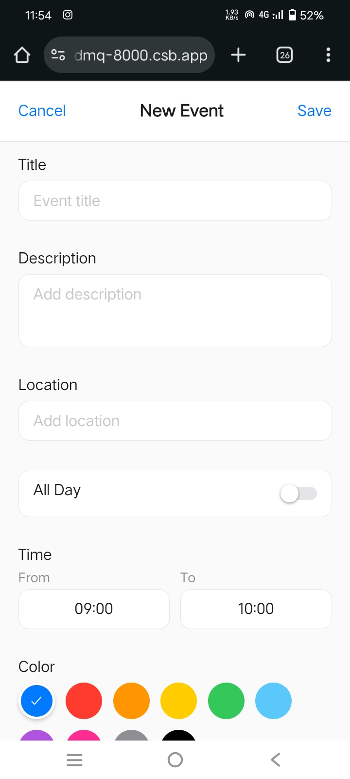Screen dimensions: 350x779
Task: Save the new event
Action: pos(314,111)
